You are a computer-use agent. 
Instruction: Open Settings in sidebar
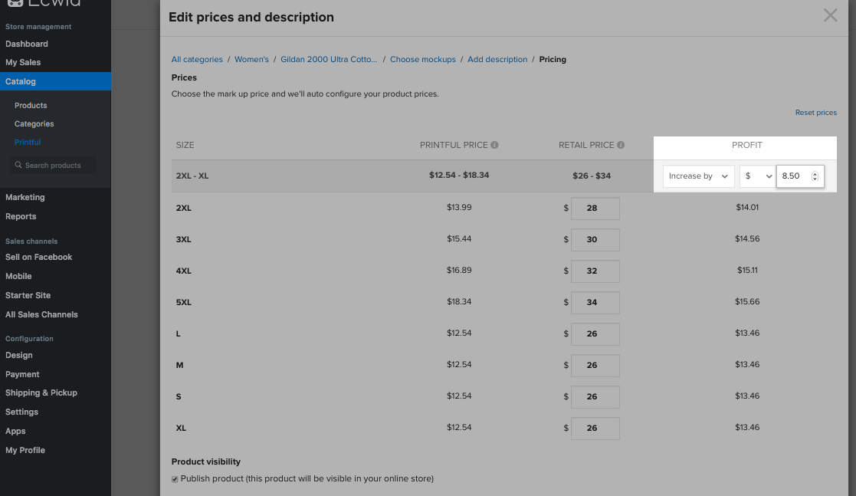(x=21, y=412)
